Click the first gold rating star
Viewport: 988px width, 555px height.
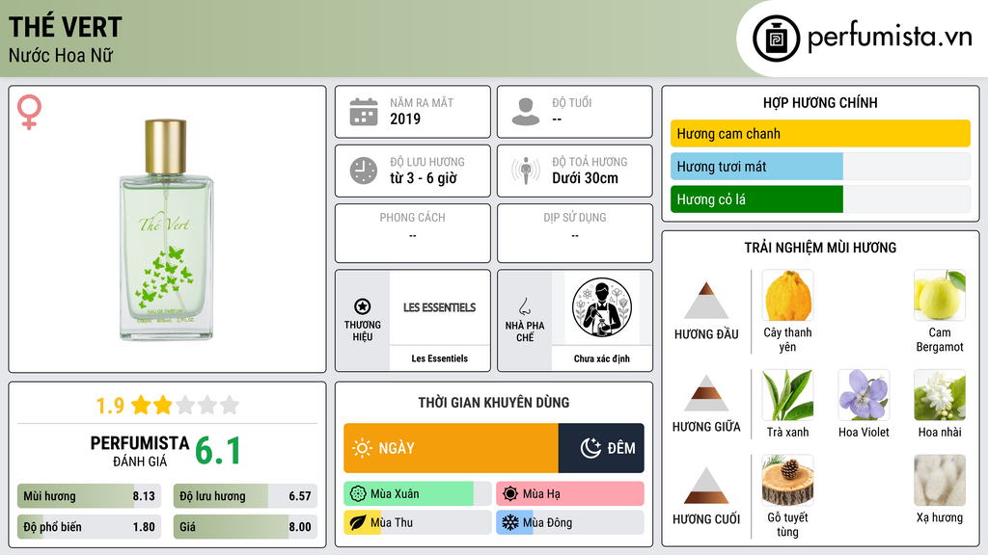[x=141, y=405]
